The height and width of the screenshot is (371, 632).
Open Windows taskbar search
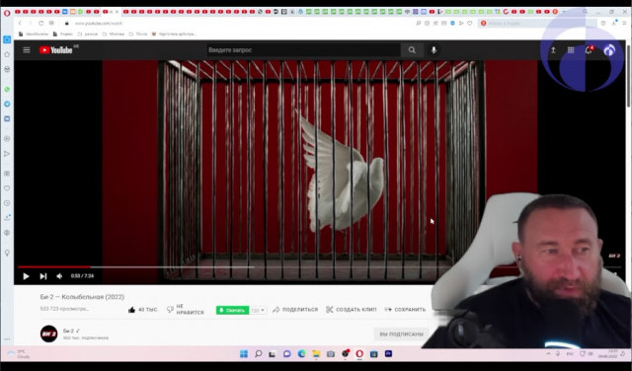click(x=258, y=353)
